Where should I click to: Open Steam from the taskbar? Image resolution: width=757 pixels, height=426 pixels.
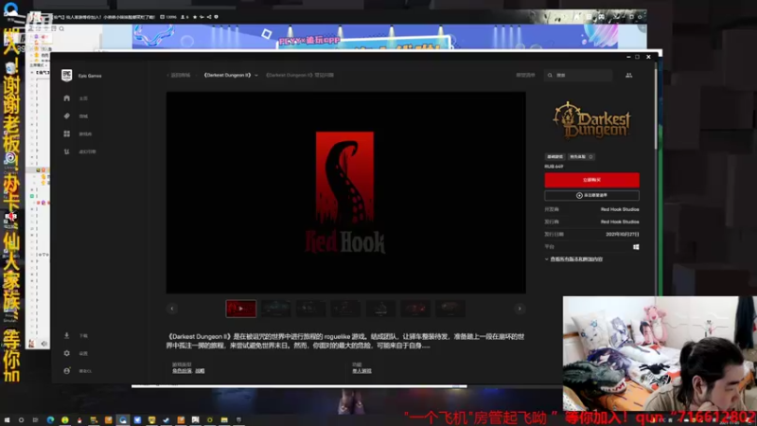click(x=167, y=420)
